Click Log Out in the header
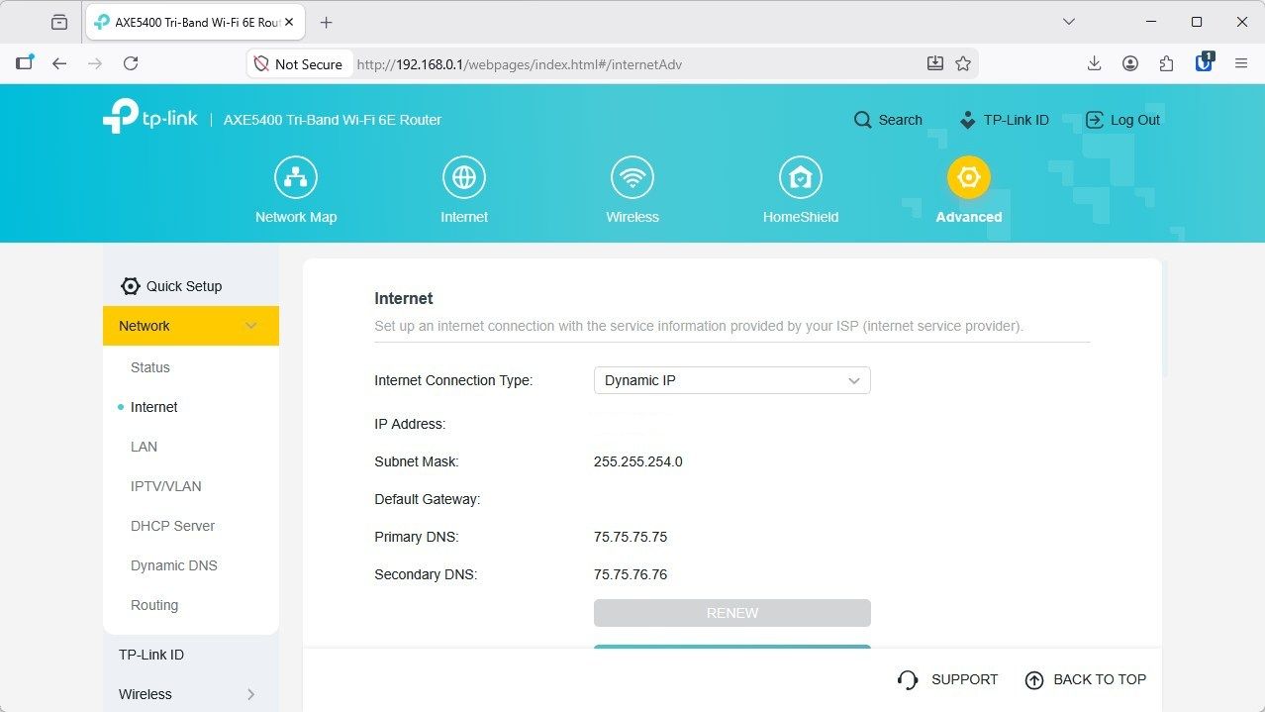This screenshot has width=1265, height=712. pyautogui.click(x=1123, y=120)
